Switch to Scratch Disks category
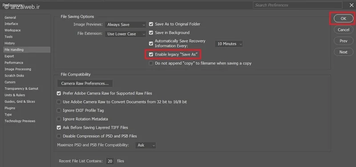The image size is (356, 167). [14, 75]
